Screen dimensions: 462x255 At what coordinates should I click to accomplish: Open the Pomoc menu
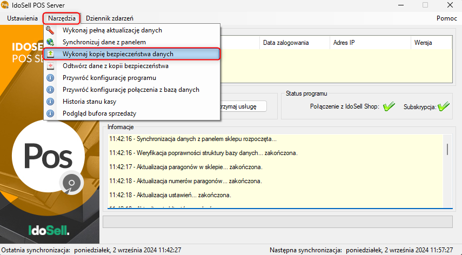tap(447, 18)
